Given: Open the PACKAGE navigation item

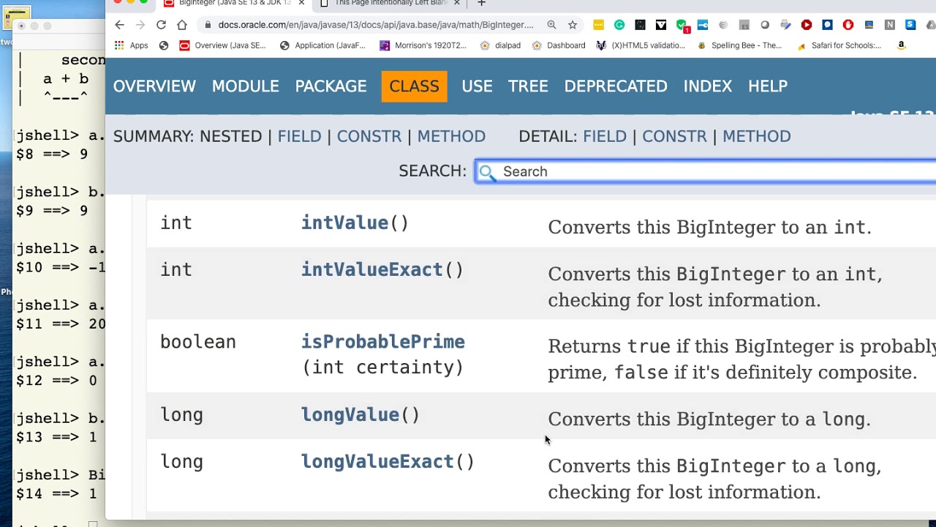Looking at the screenshot, I should [331, 86].
